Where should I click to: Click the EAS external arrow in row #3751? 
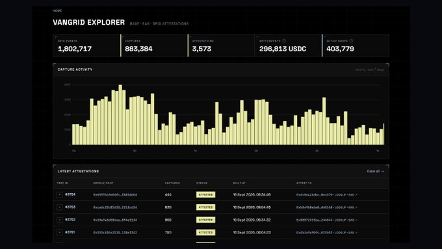(x=356, y=233)
